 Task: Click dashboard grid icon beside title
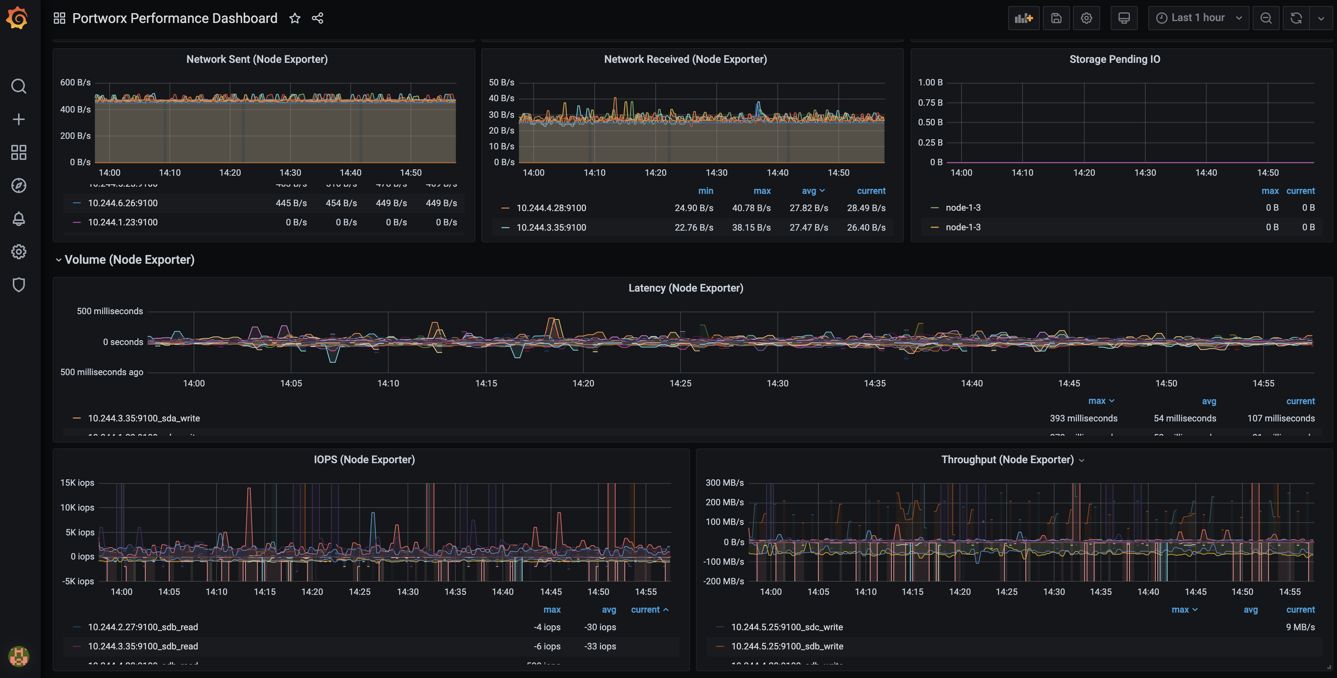click(60, 18)
